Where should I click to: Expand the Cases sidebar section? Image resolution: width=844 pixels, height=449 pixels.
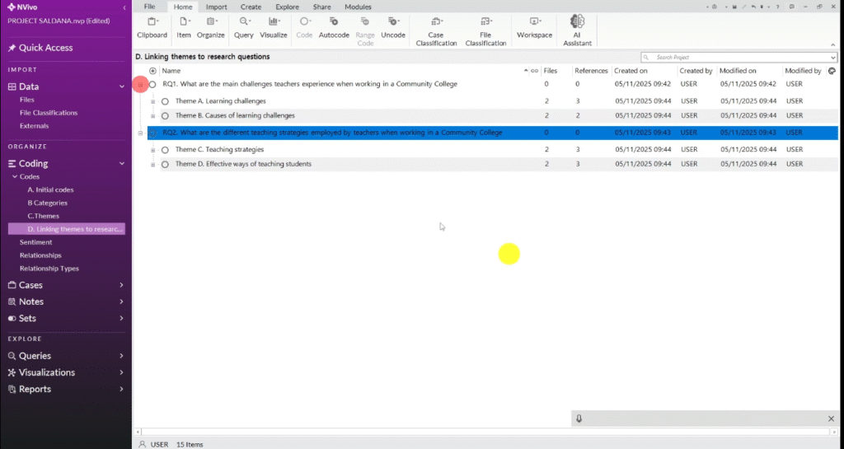pyautogui.click(x=121, y=285)
